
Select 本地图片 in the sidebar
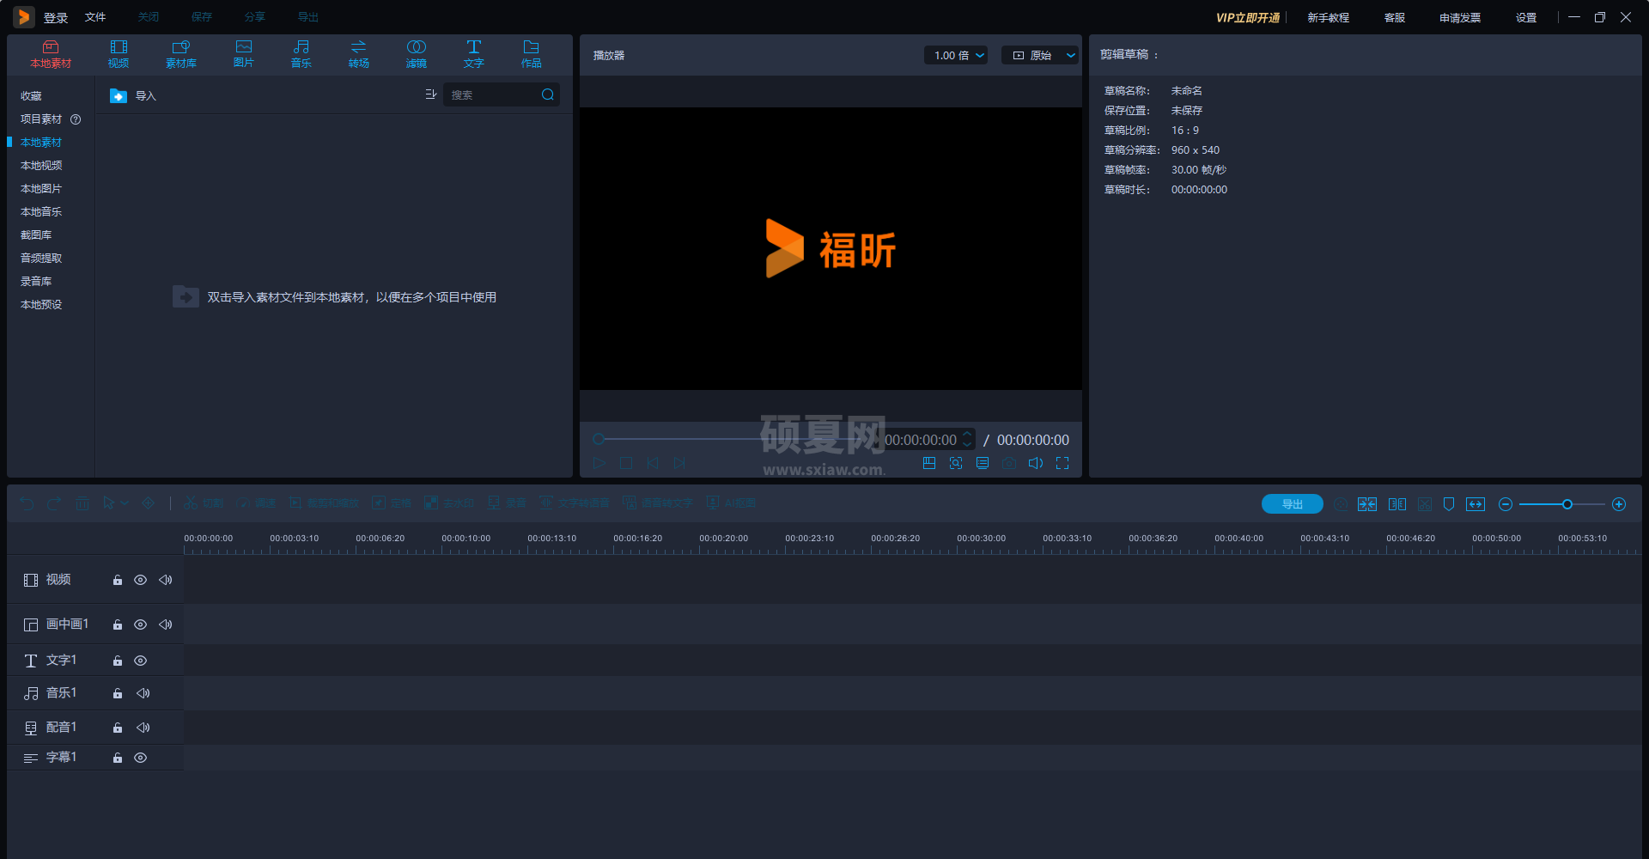point(41,189)
